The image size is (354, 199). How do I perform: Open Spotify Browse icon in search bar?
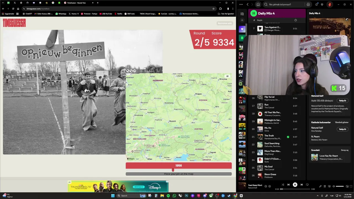click(308, 4)
